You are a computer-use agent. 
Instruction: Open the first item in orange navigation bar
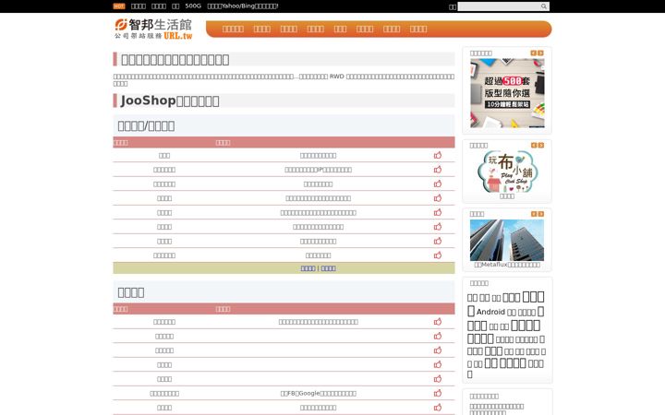tap(233, 29)
